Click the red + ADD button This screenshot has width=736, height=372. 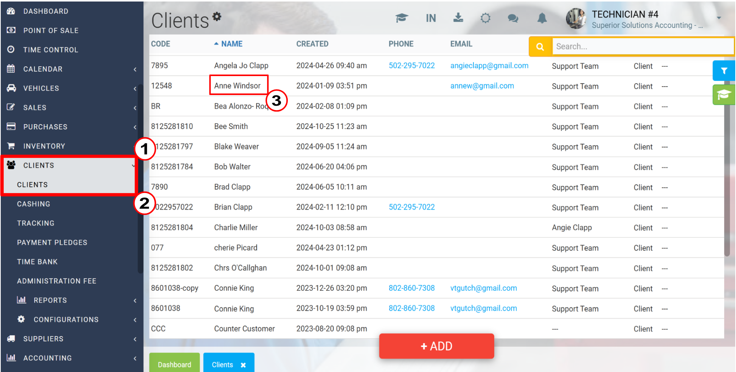coord(436,346)
